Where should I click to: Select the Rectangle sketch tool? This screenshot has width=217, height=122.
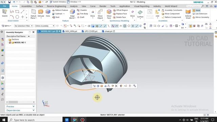[x=17, y=12]
